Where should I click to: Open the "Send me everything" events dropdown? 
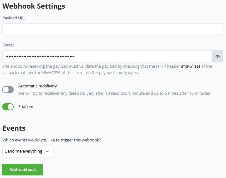click(x=27, y=151)
